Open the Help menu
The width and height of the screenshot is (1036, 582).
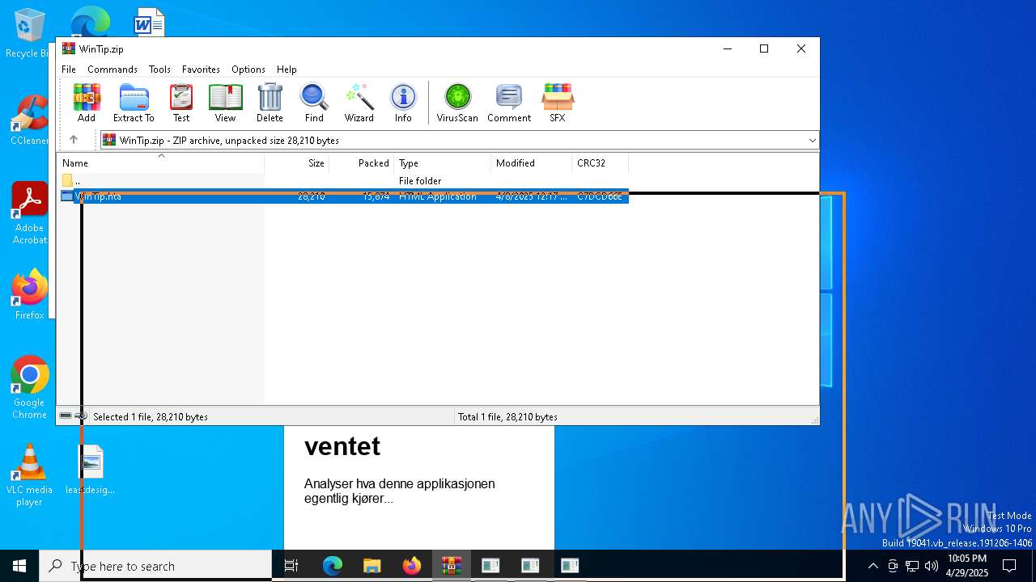(287, 70)
